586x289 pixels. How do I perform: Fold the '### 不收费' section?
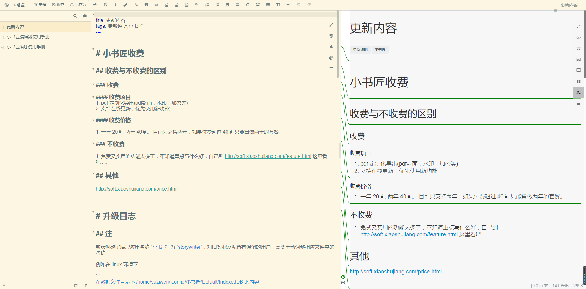click(x=93, y=143)
